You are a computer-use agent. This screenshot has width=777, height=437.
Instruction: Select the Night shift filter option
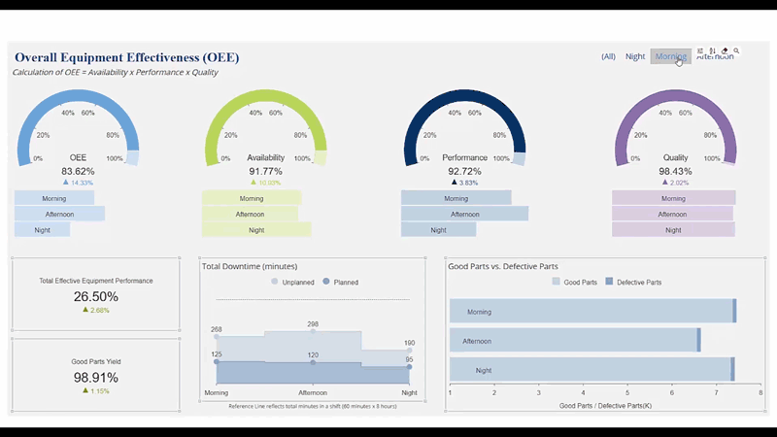(x=635, y=56)
